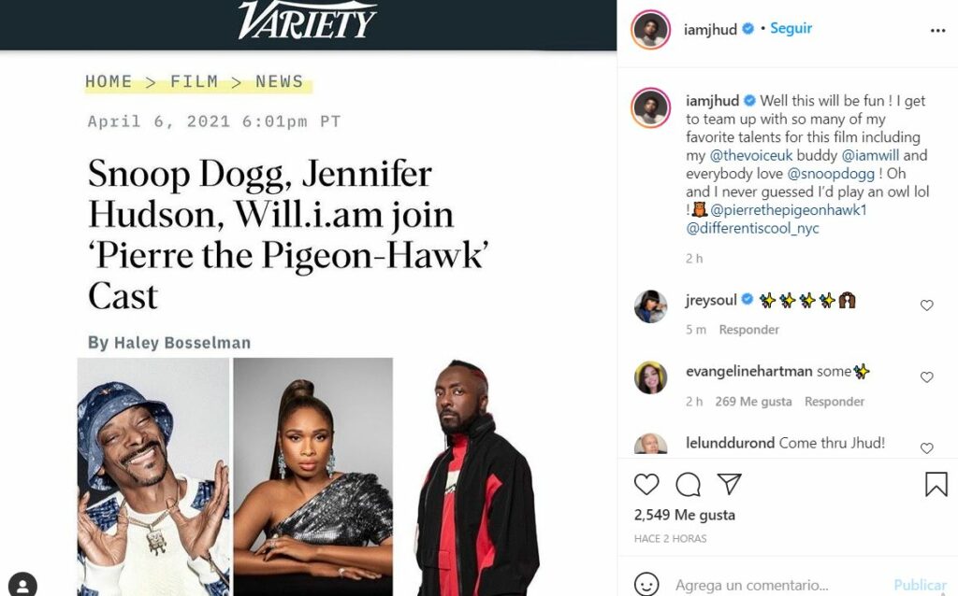Open the three-dot more options menu
This screenshot has width=958, height=596.
pos(937,31)
